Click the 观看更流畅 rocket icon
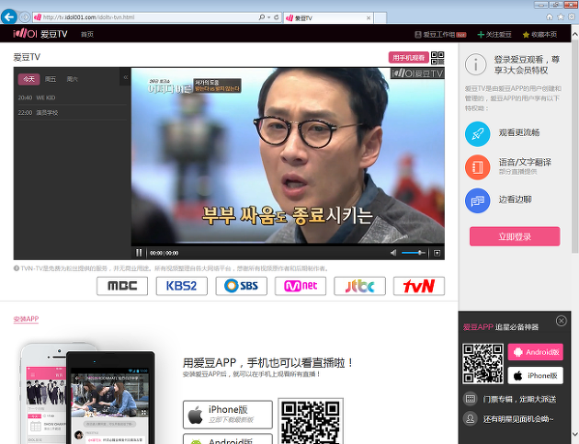 [478, 133]
